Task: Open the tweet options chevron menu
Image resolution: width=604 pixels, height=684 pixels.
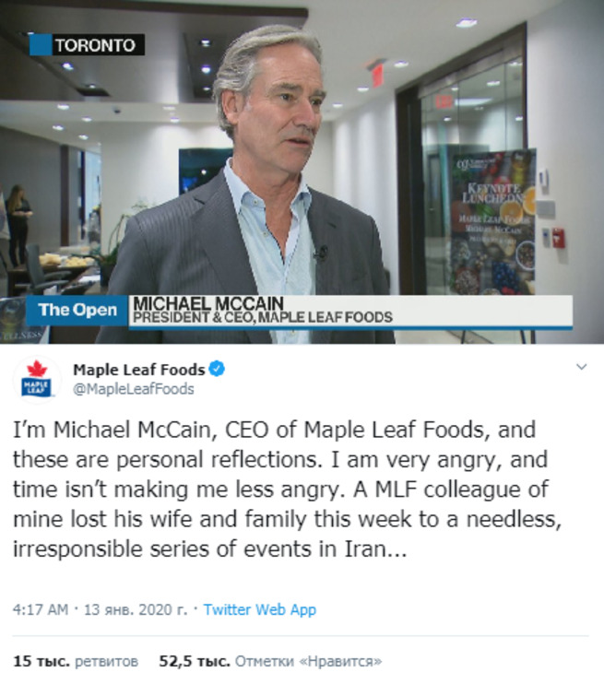Action: click(581, 367)
